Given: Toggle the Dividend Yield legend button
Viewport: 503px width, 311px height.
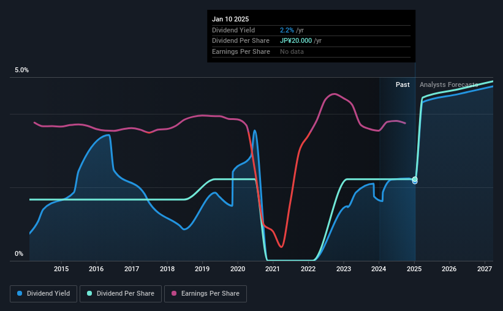Looking at the screenshot, I should [43, 294].
